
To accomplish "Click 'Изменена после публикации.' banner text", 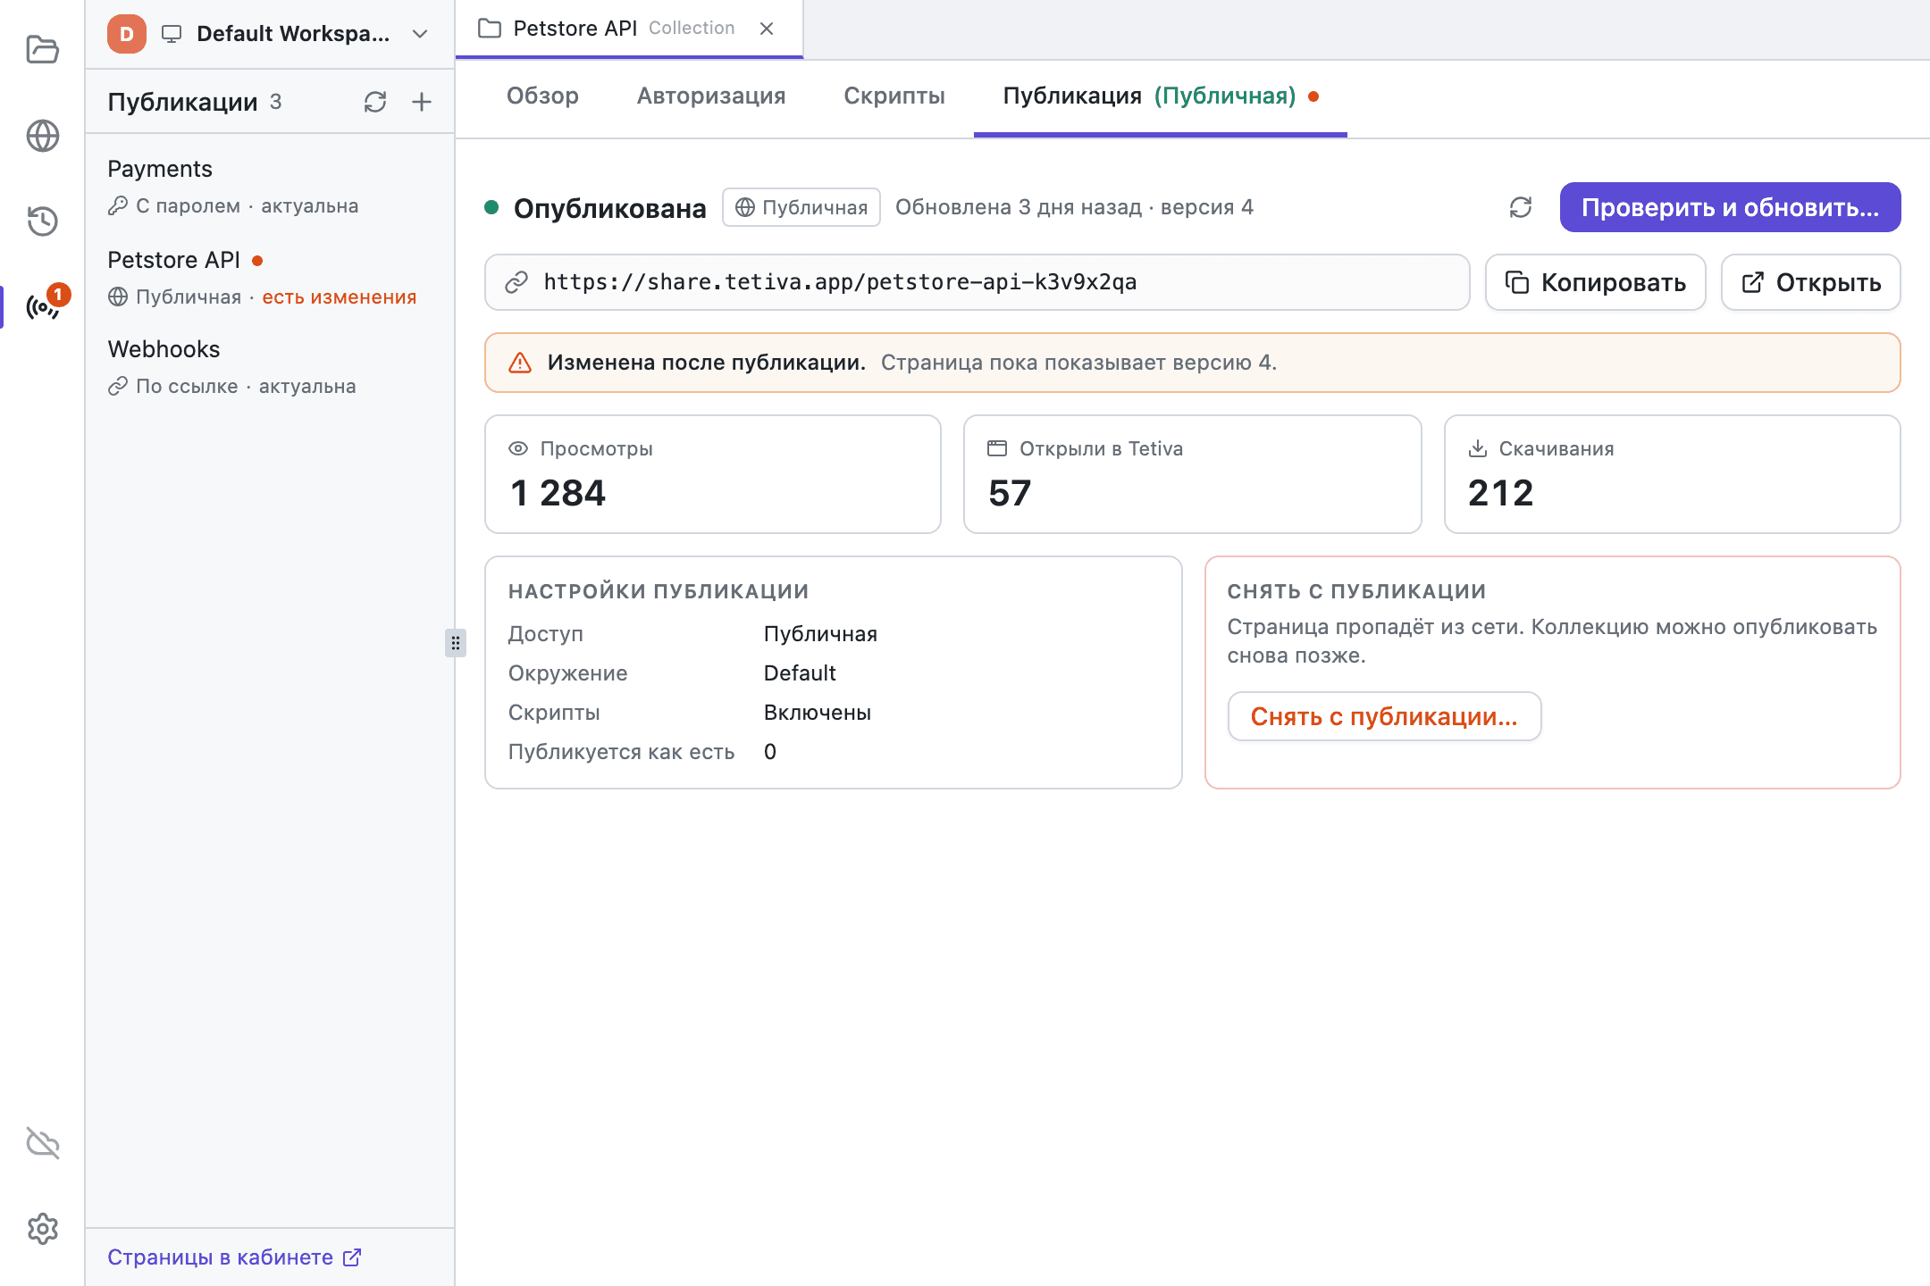I will click(x=707, y=363).
